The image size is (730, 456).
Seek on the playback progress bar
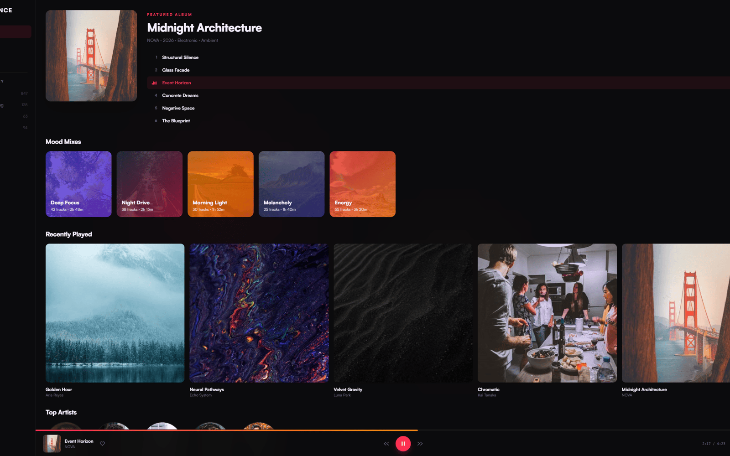[383, 430]
